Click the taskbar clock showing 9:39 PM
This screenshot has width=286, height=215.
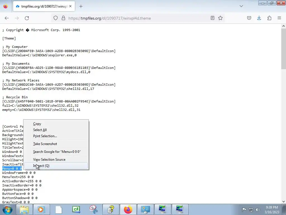point(272,210)
